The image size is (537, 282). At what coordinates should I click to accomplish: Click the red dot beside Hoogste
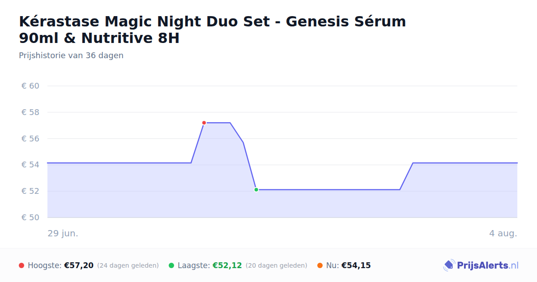coord(21,265)
